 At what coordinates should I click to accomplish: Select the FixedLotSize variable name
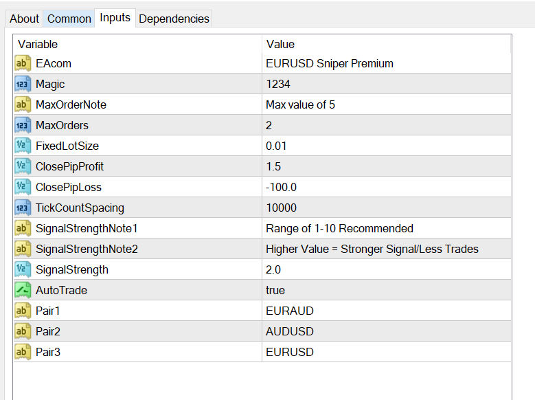(x=67, y=146)
